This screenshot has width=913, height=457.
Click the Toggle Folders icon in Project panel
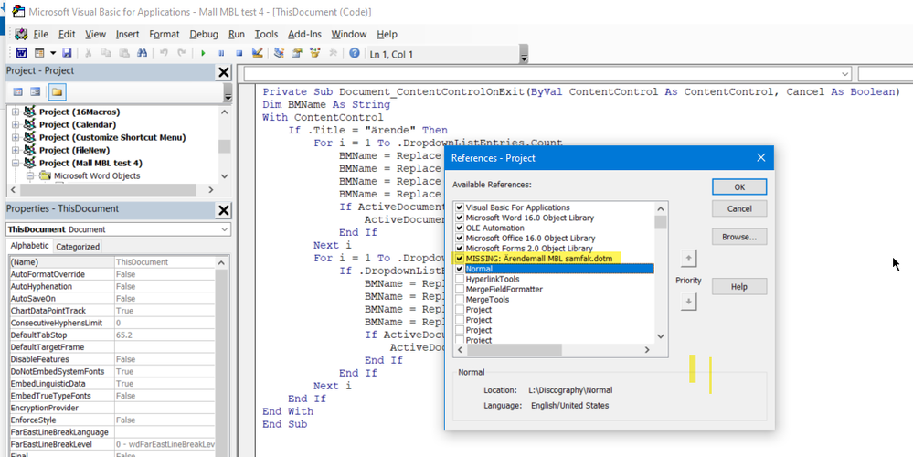pos(57,92)
